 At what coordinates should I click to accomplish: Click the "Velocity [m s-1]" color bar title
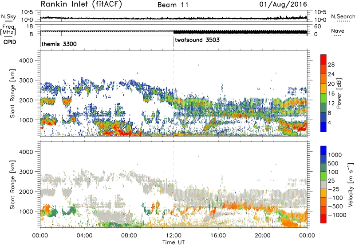351,184
